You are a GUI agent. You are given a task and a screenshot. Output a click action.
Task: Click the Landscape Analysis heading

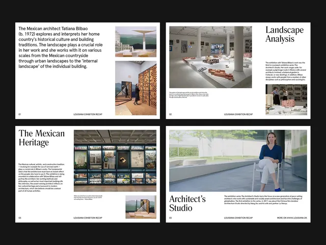[x=284, y=34]
